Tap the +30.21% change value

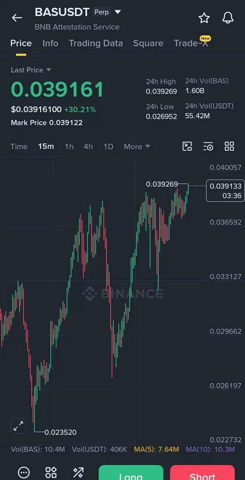pyautogui.click(x=80, y=109)
